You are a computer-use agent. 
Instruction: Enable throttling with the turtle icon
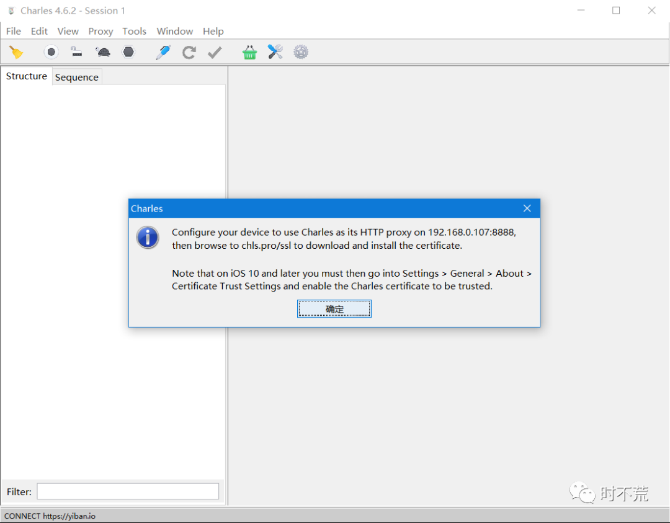click(102, 52)
